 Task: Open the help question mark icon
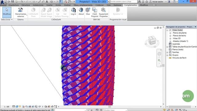[174, 2]
